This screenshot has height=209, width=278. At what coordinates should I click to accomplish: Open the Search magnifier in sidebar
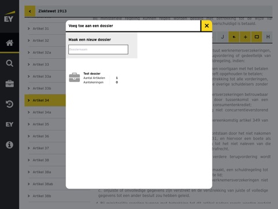[9, 63]
